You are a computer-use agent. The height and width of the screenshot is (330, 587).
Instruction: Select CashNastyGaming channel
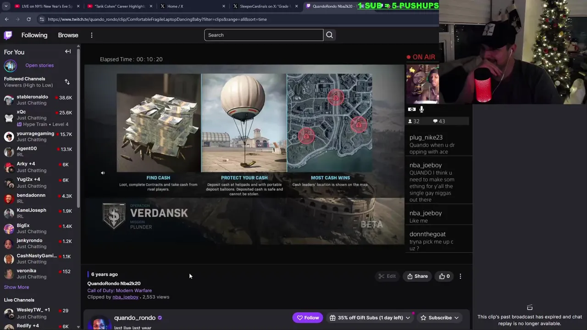click(x=40, y=258)
